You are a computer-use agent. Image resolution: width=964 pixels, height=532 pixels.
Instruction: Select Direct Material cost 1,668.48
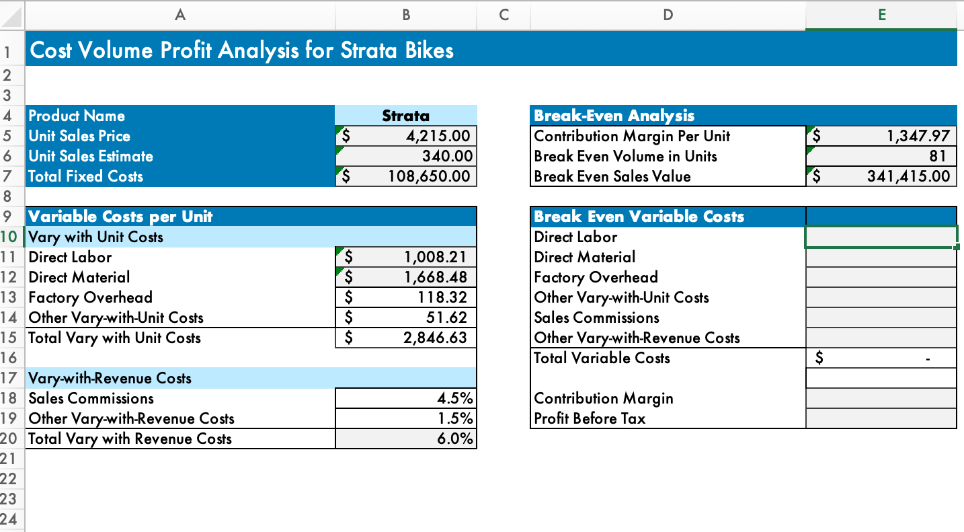coord(405,277)
